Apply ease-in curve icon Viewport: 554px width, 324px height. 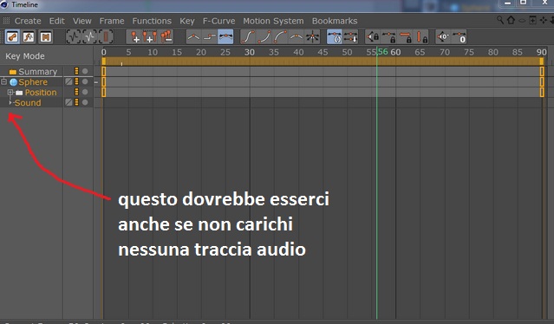[264, 36]
